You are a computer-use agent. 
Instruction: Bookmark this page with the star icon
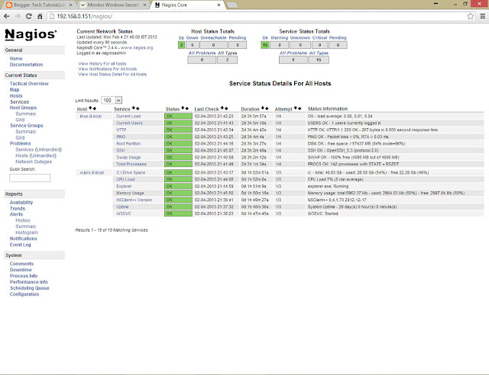(x=471, y=17)
